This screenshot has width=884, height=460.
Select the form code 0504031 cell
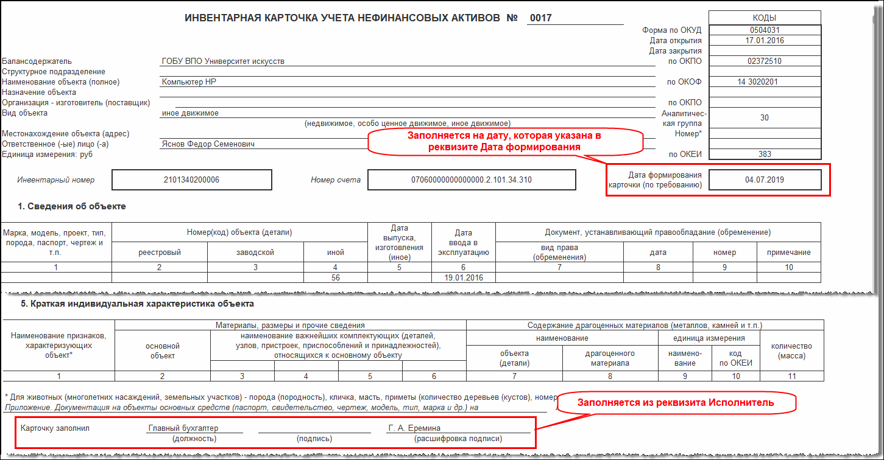765,30
